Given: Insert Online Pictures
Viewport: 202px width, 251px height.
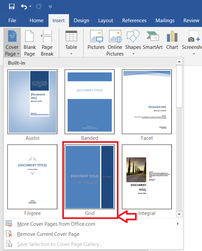Looking at the screenshot, I should 115,43.
